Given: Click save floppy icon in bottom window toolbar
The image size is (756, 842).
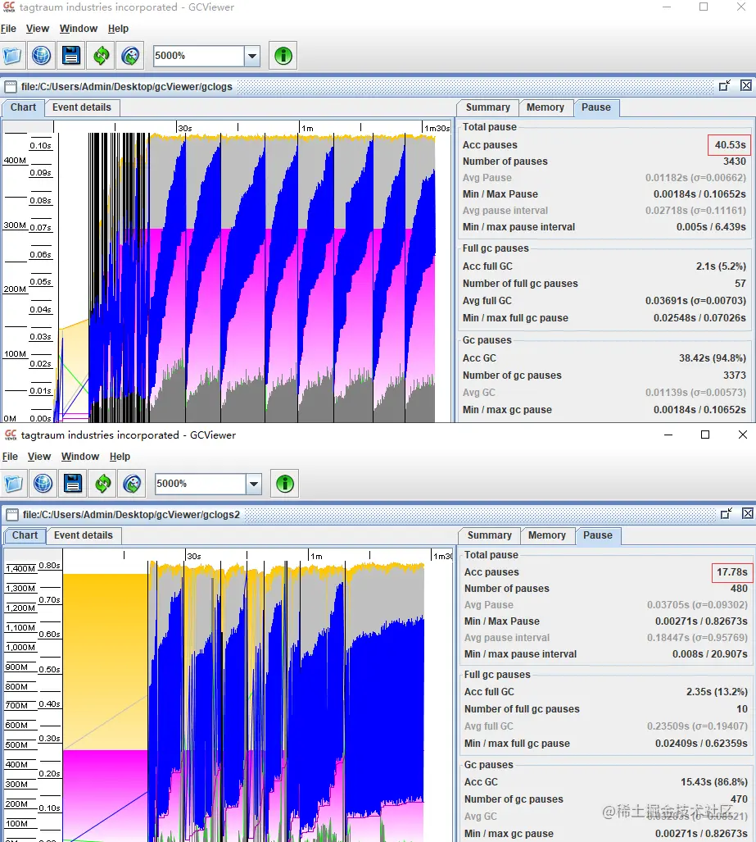Looking at the screenshot, I should click(72, 483).
